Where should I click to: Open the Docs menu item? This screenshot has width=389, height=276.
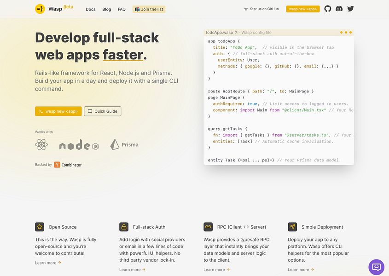[x=91, y=9]
